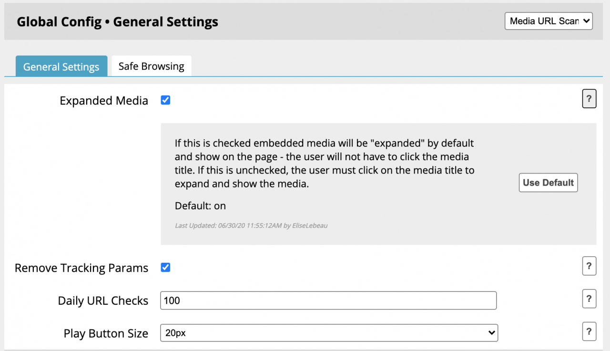Disable the Remove Tracking Params checkbox
Screen dimensions: 610x351
(x=165, y=268)
